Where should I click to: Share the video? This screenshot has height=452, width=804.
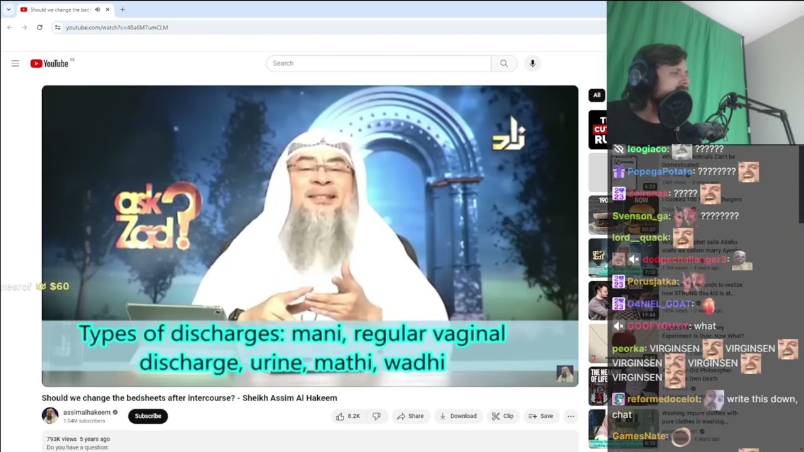(x=410, y=416)
